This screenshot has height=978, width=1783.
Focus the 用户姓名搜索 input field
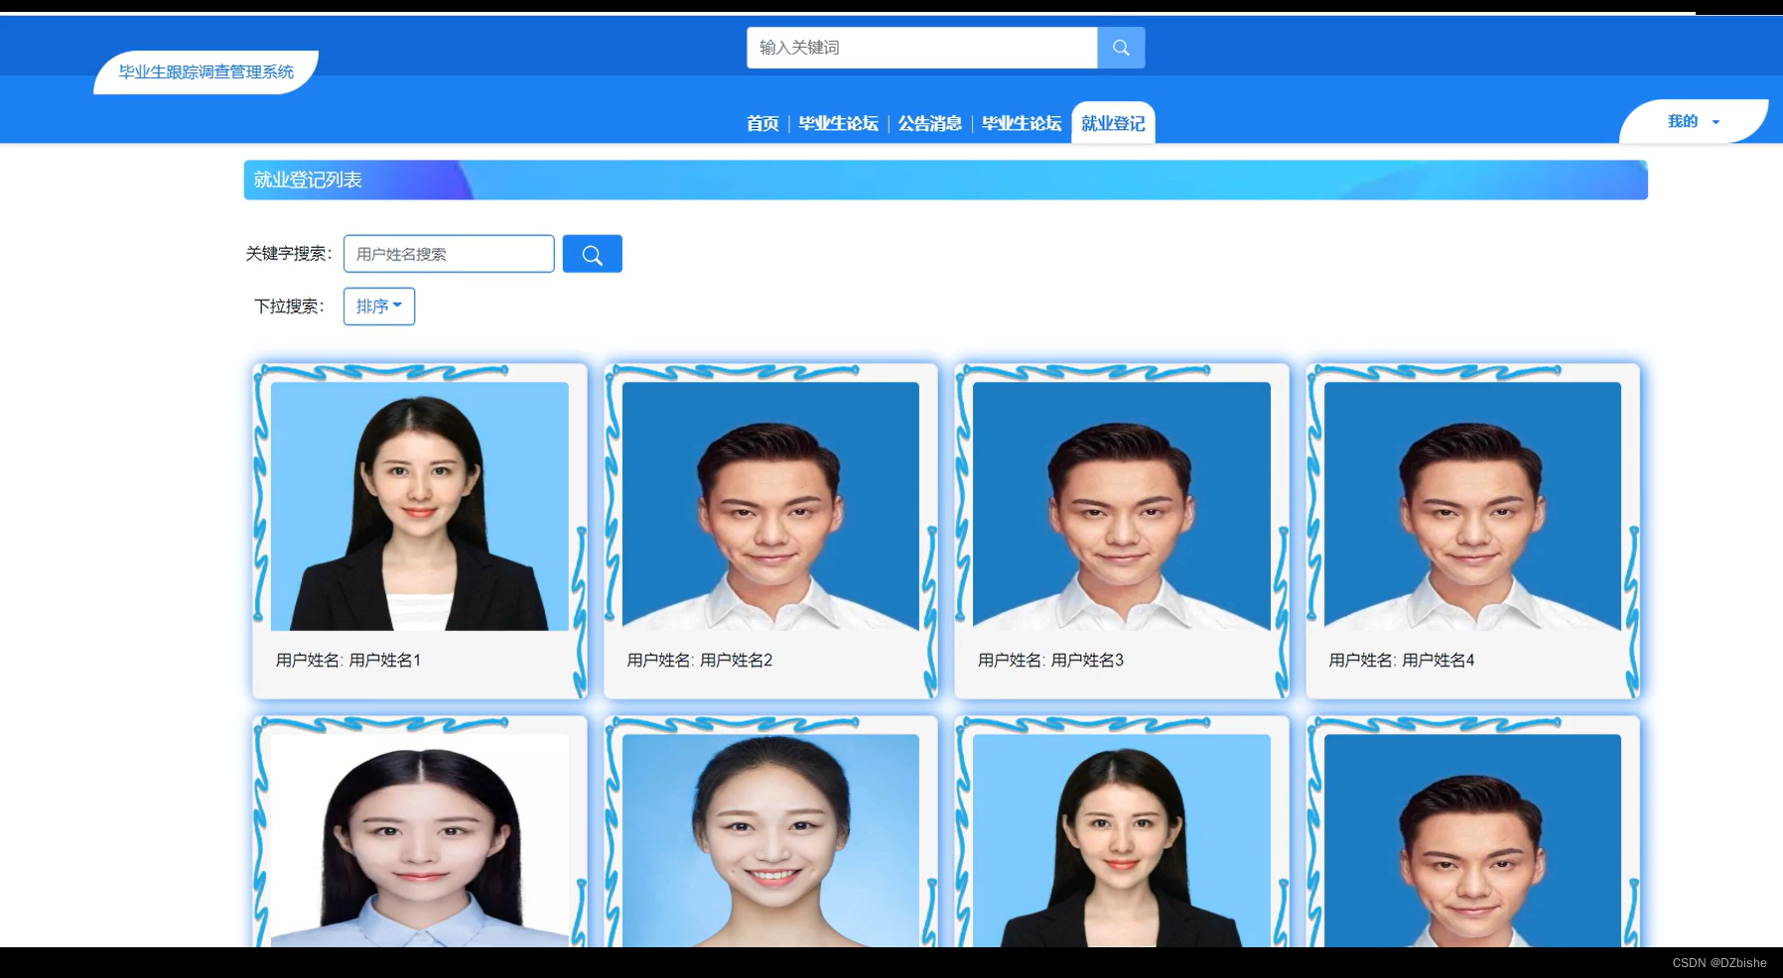click(x=449, y=254)
